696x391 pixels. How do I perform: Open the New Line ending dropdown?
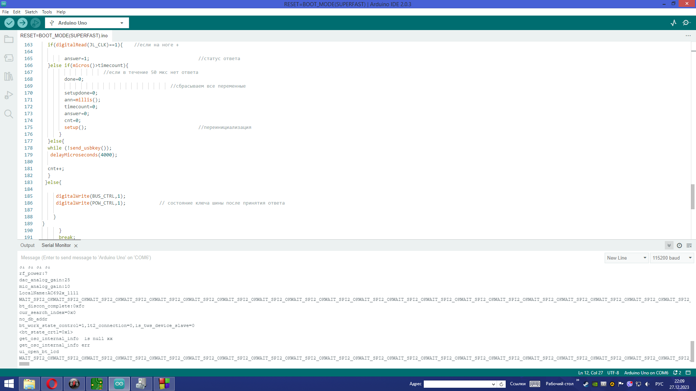[626, 258]
